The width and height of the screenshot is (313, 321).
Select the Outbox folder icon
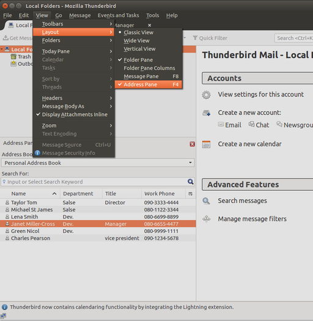pyautogui.click(x=13, y=64)
